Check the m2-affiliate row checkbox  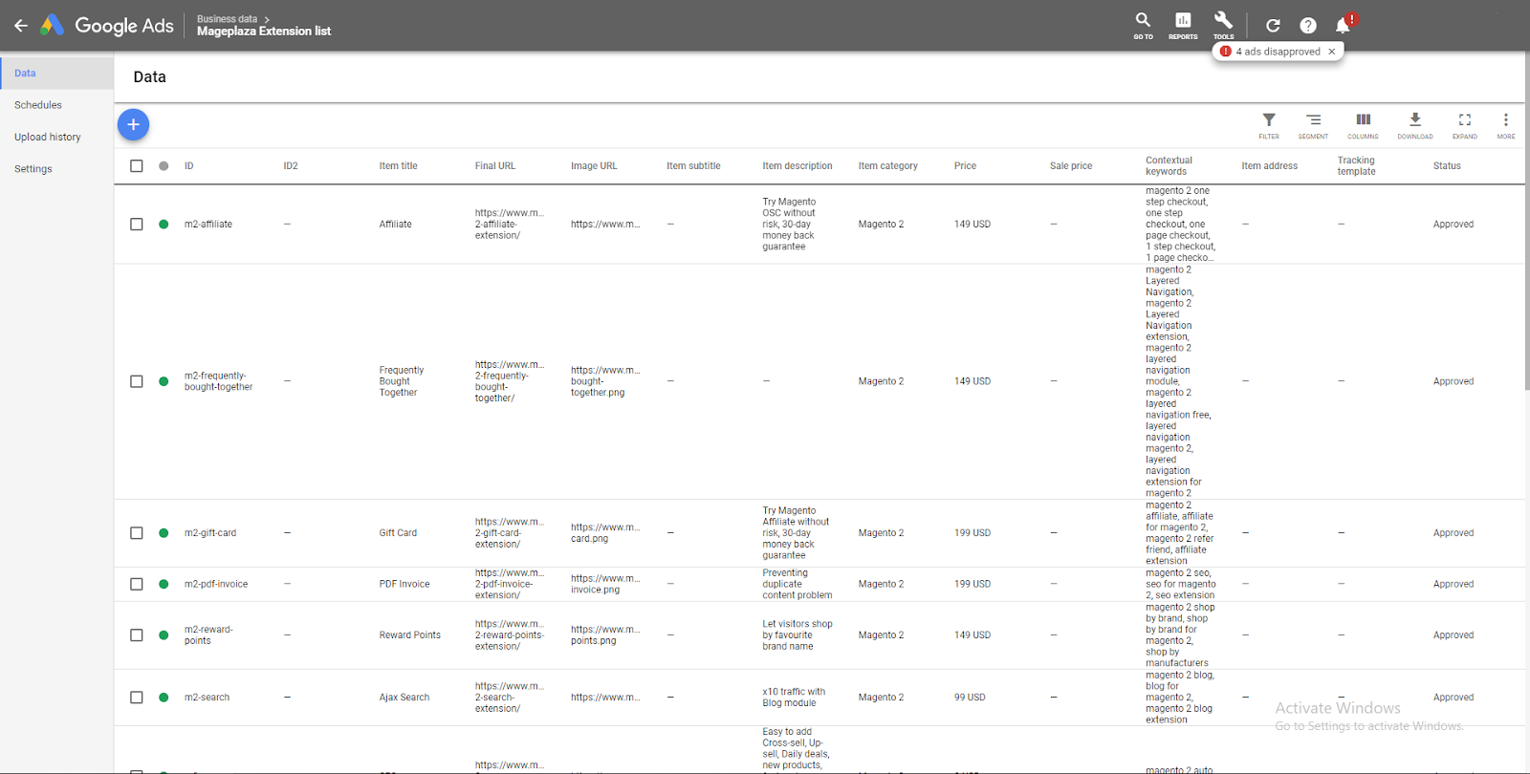pyautogui.click(x=137, y=225)
